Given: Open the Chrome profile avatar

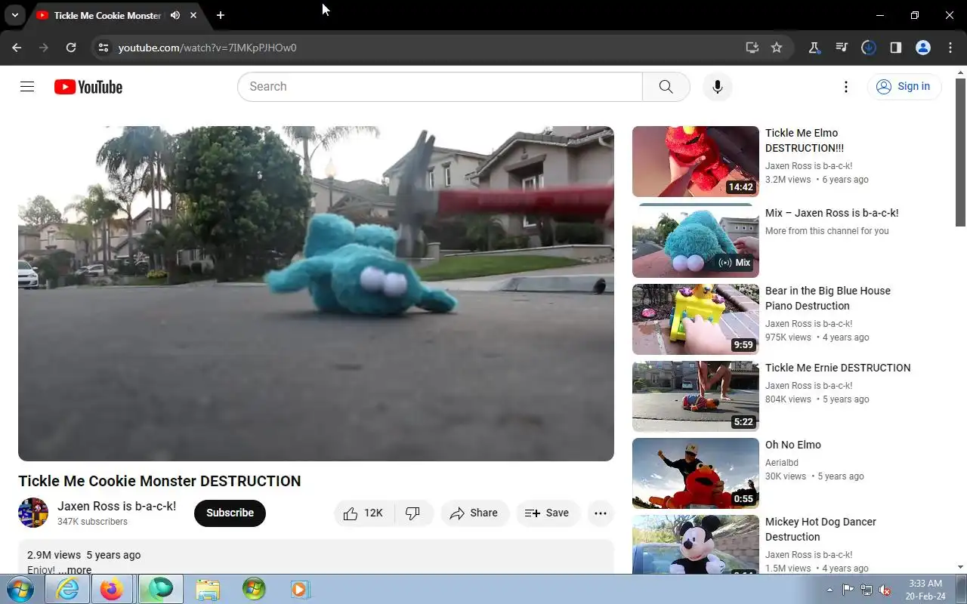Looking at the screenshot, I should [x=923, y=48].
